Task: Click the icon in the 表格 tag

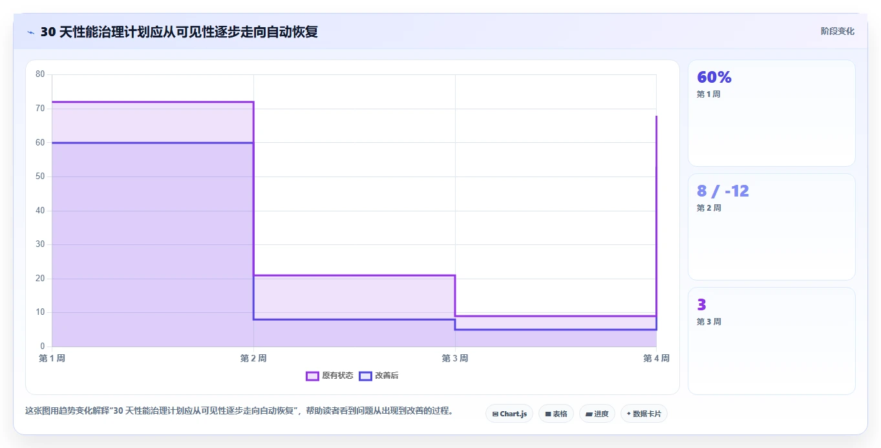Action: tap(548, 414)
